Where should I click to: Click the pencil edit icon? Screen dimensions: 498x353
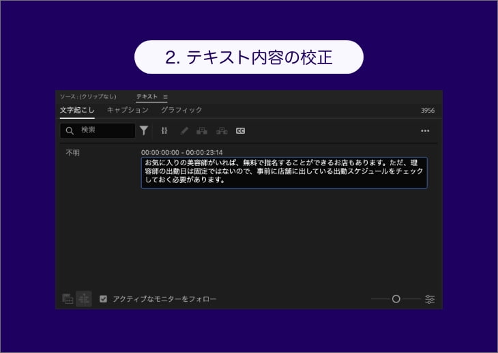point(184,130)
